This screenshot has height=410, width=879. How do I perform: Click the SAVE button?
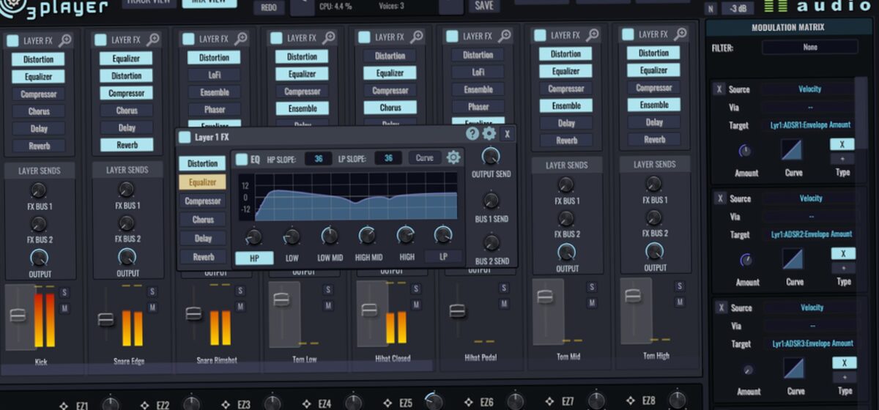point(484,6)
